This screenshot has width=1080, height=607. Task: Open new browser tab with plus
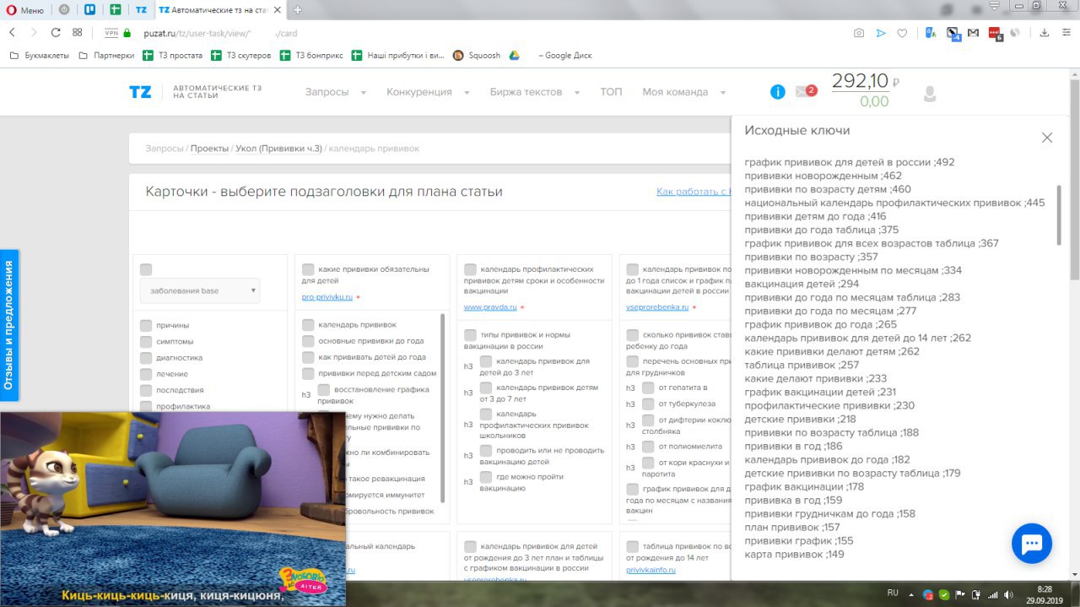(x=297, y=10)
